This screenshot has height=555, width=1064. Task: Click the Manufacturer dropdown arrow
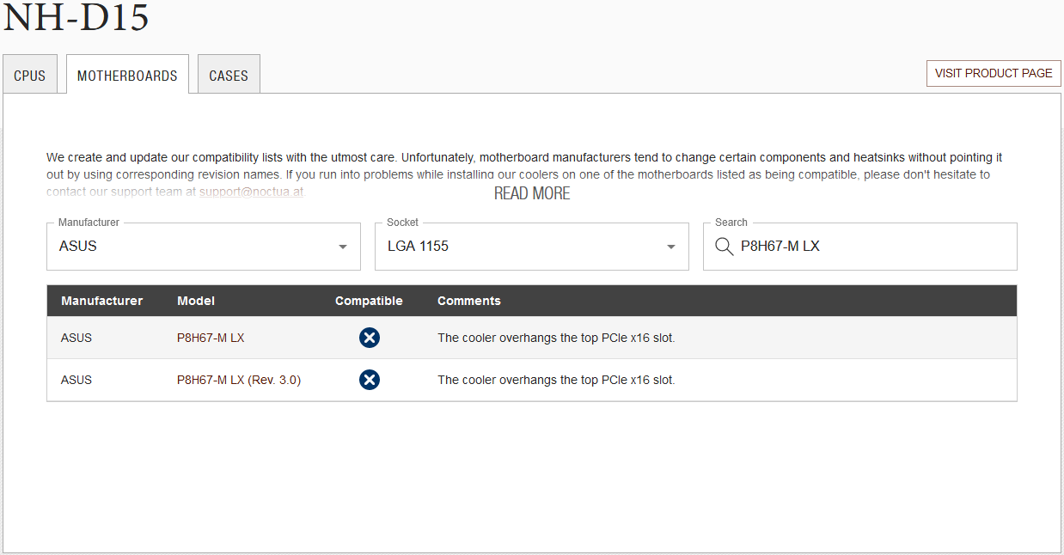343,247
